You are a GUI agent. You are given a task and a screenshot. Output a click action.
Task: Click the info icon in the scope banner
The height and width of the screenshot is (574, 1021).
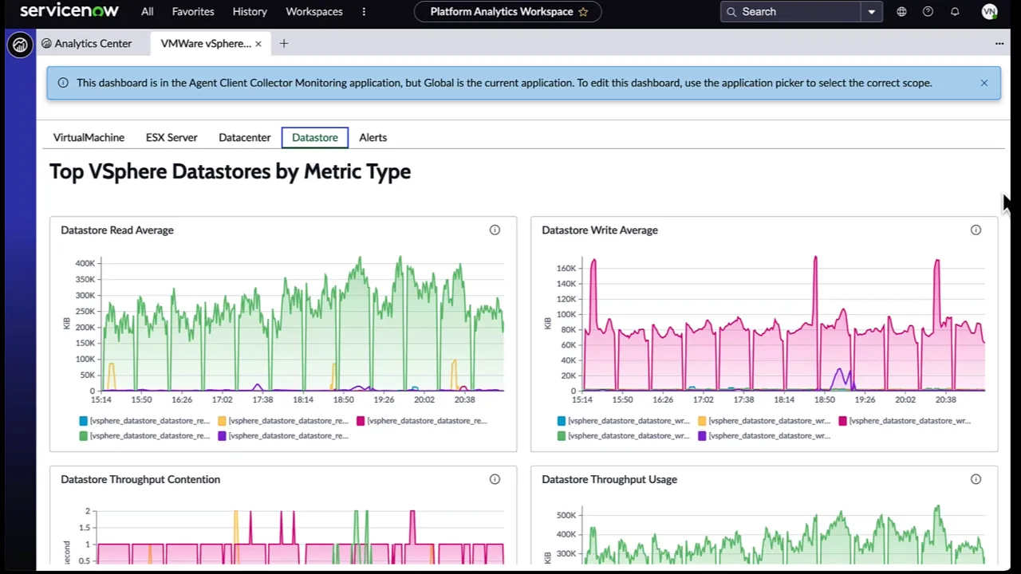tap(63, 83)
